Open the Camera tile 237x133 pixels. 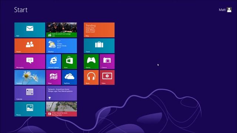click(107, 62)
